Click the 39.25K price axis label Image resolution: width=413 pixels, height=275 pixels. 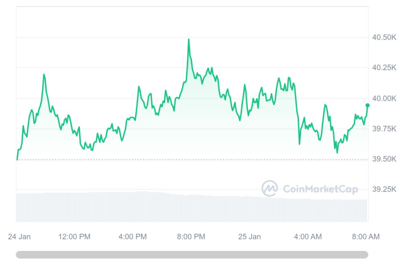click(384, 189)
